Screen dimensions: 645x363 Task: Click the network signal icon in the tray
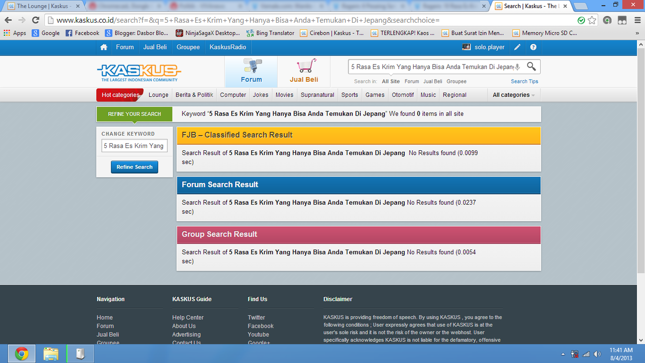pos(586,354)
